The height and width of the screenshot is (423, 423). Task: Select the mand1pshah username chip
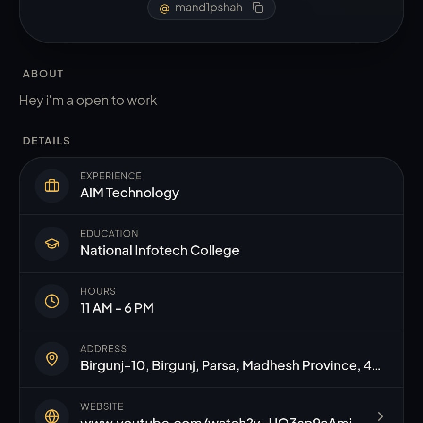tap(211, 8)
